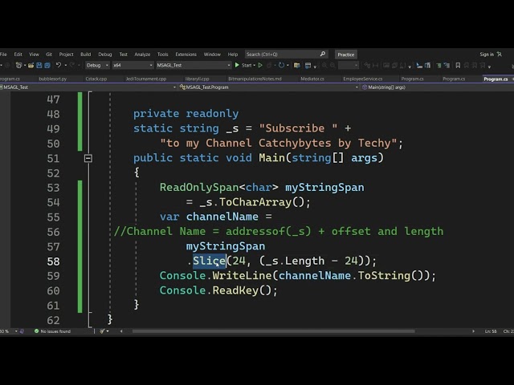The image size is (514, 385).
Task: Click the Practice solution name button
Action: coord(346,55)
